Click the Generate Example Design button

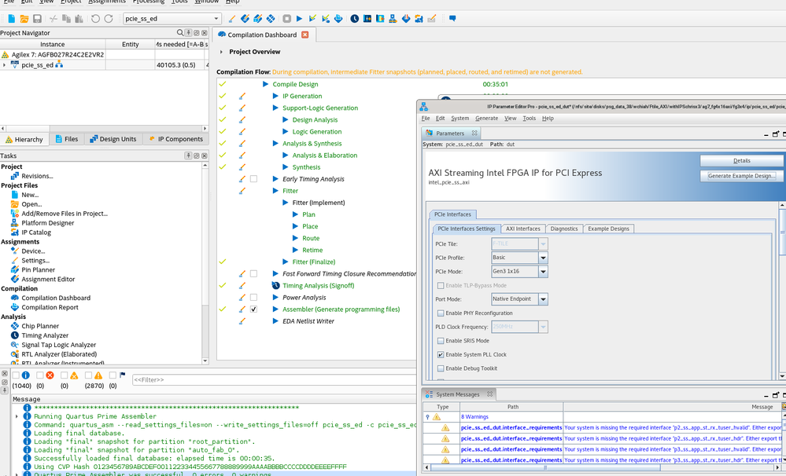tap(741, 176)
